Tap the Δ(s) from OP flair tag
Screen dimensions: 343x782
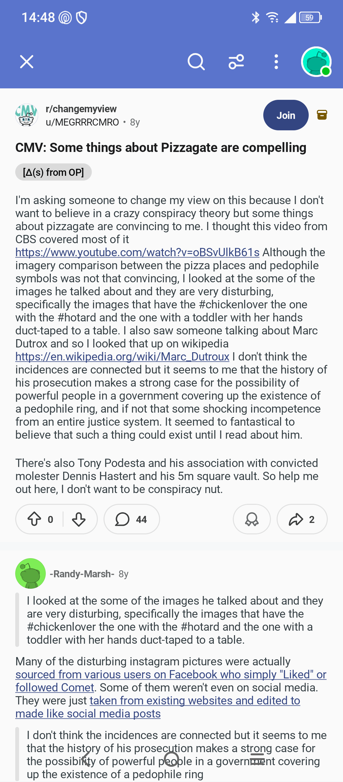53,172
